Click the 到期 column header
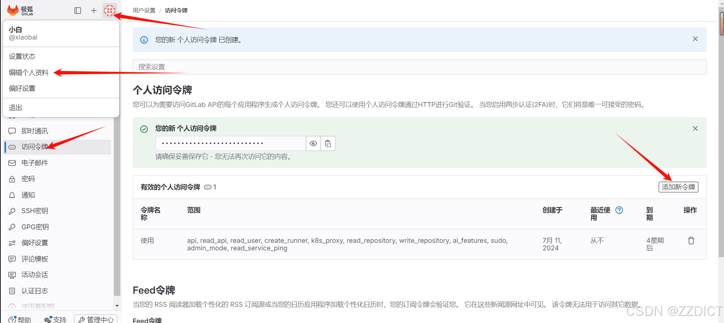The image size is (724, 323). [x=649, y=214]
